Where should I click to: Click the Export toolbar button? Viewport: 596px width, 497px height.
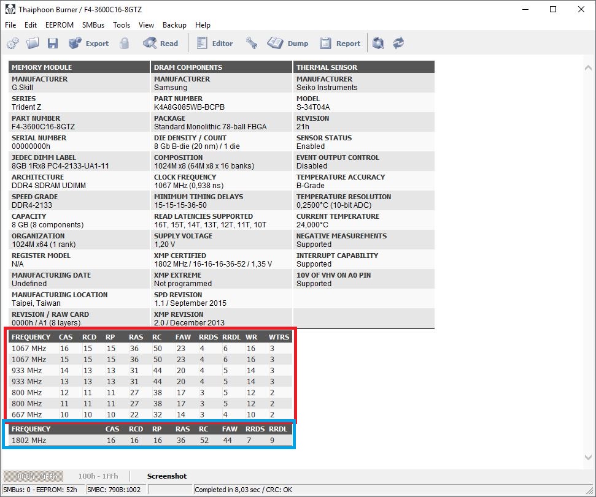[88, 44]
